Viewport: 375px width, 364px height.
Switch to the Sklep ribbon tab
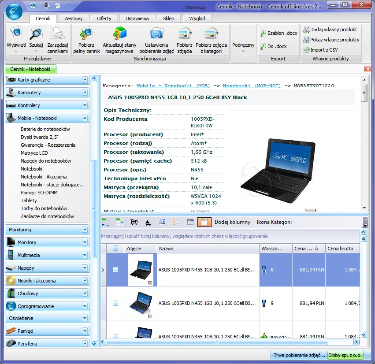pyautogui.click(x=169, y=19)
